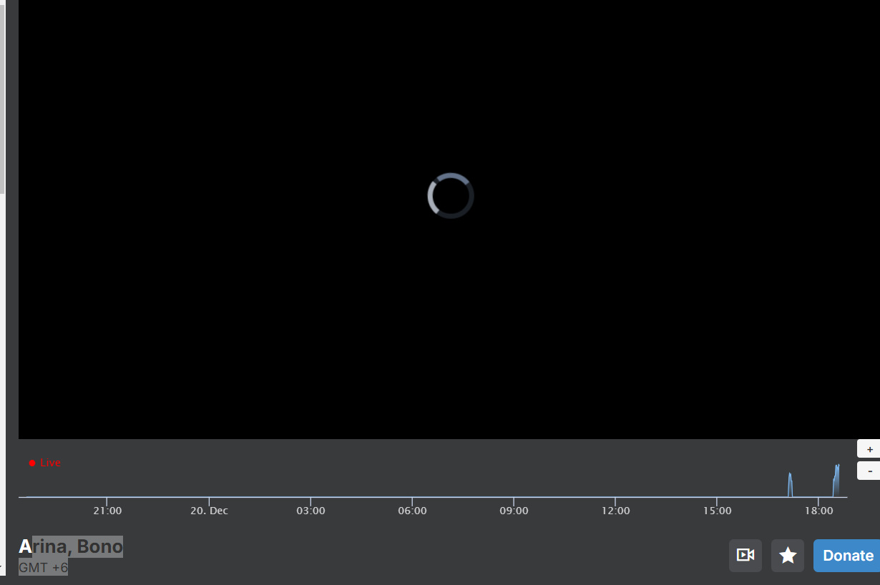This screenshot has height=585, width=880.
Task: Seek timeline to 20. Dec marker
Action: 209,510
